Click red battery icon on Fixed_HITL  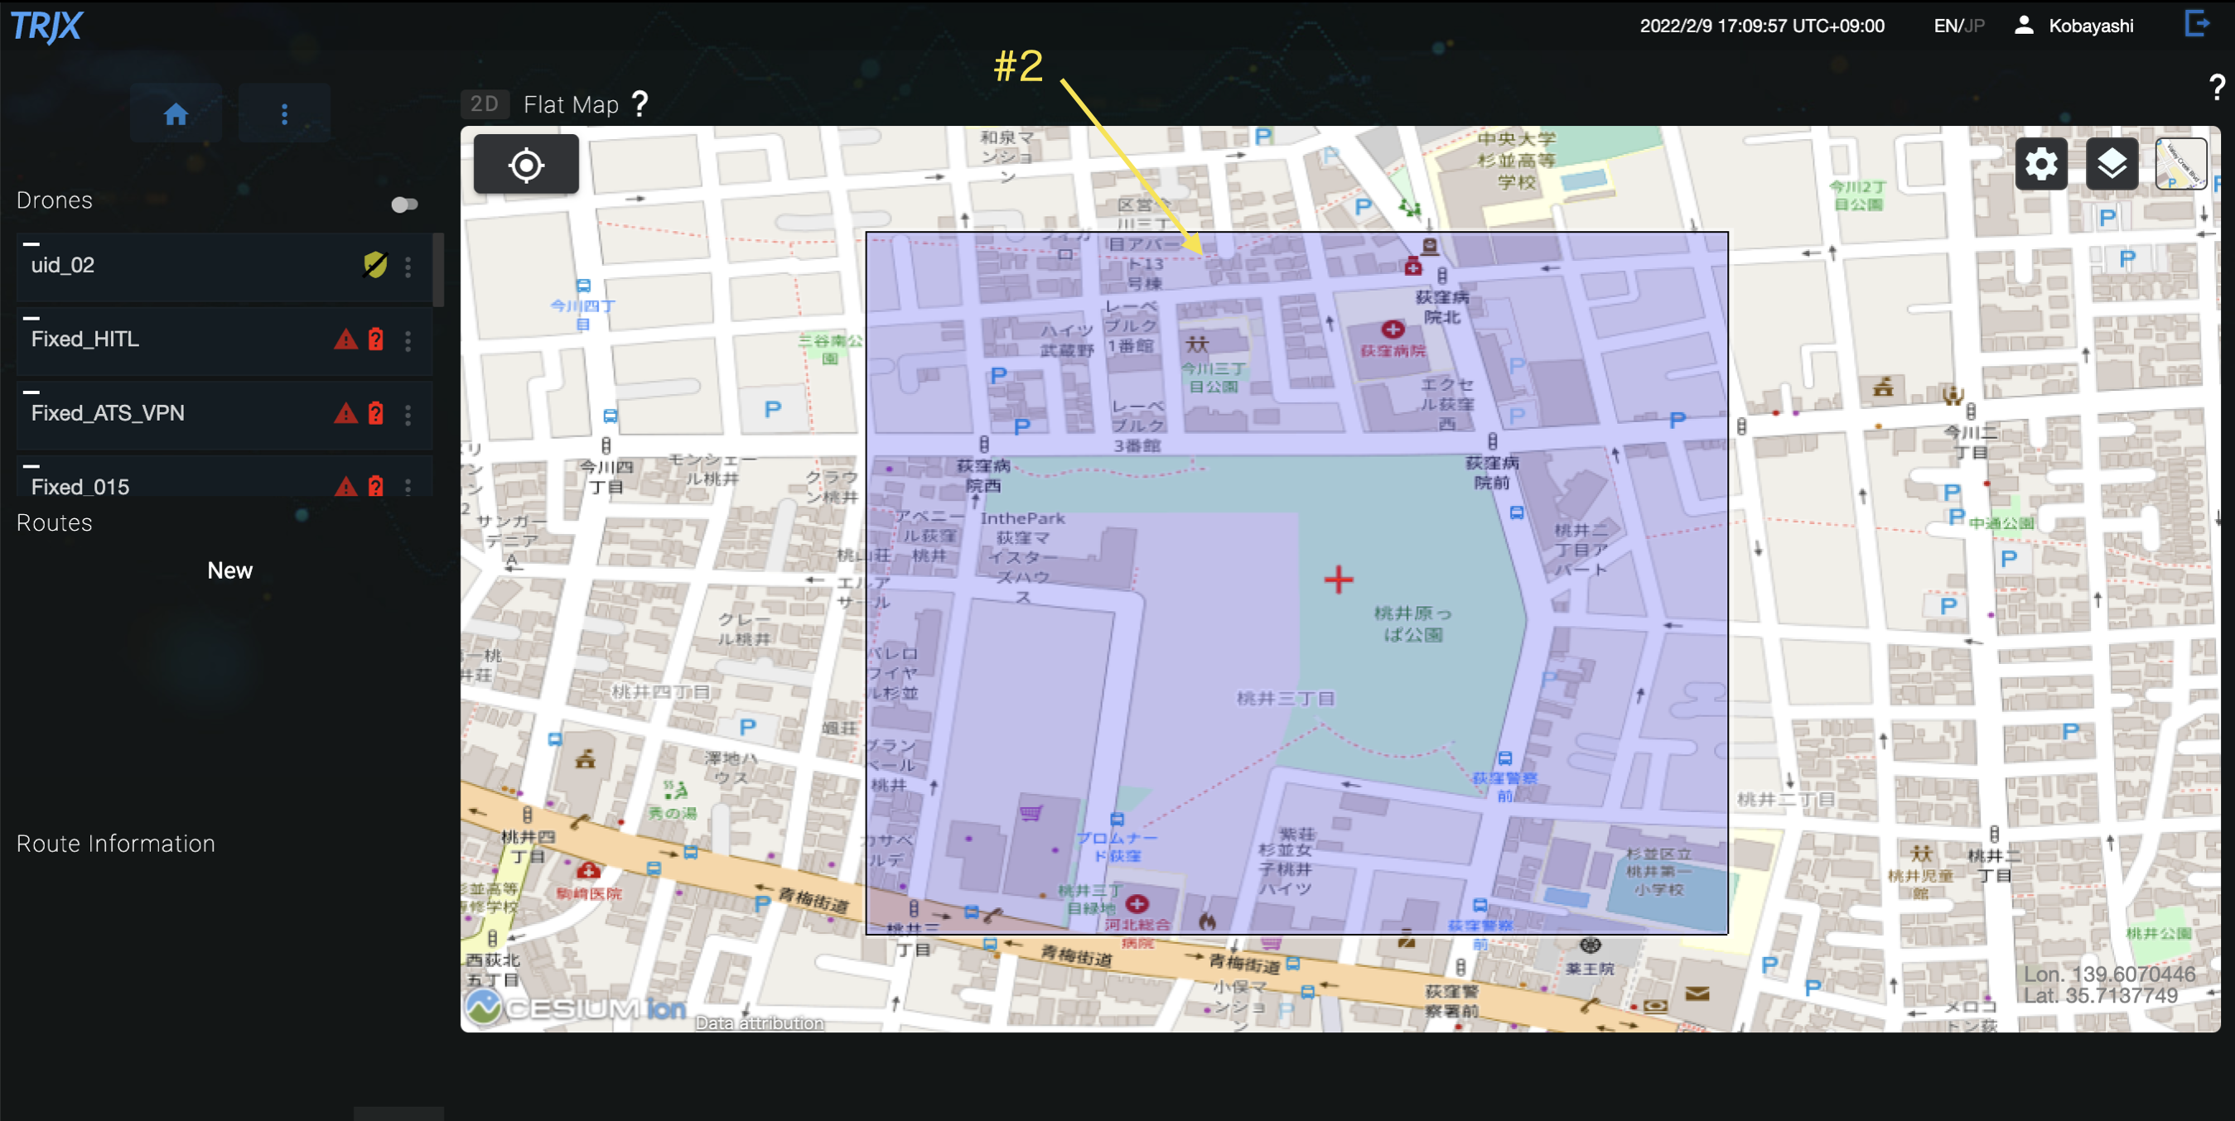(x=376, y=339)
